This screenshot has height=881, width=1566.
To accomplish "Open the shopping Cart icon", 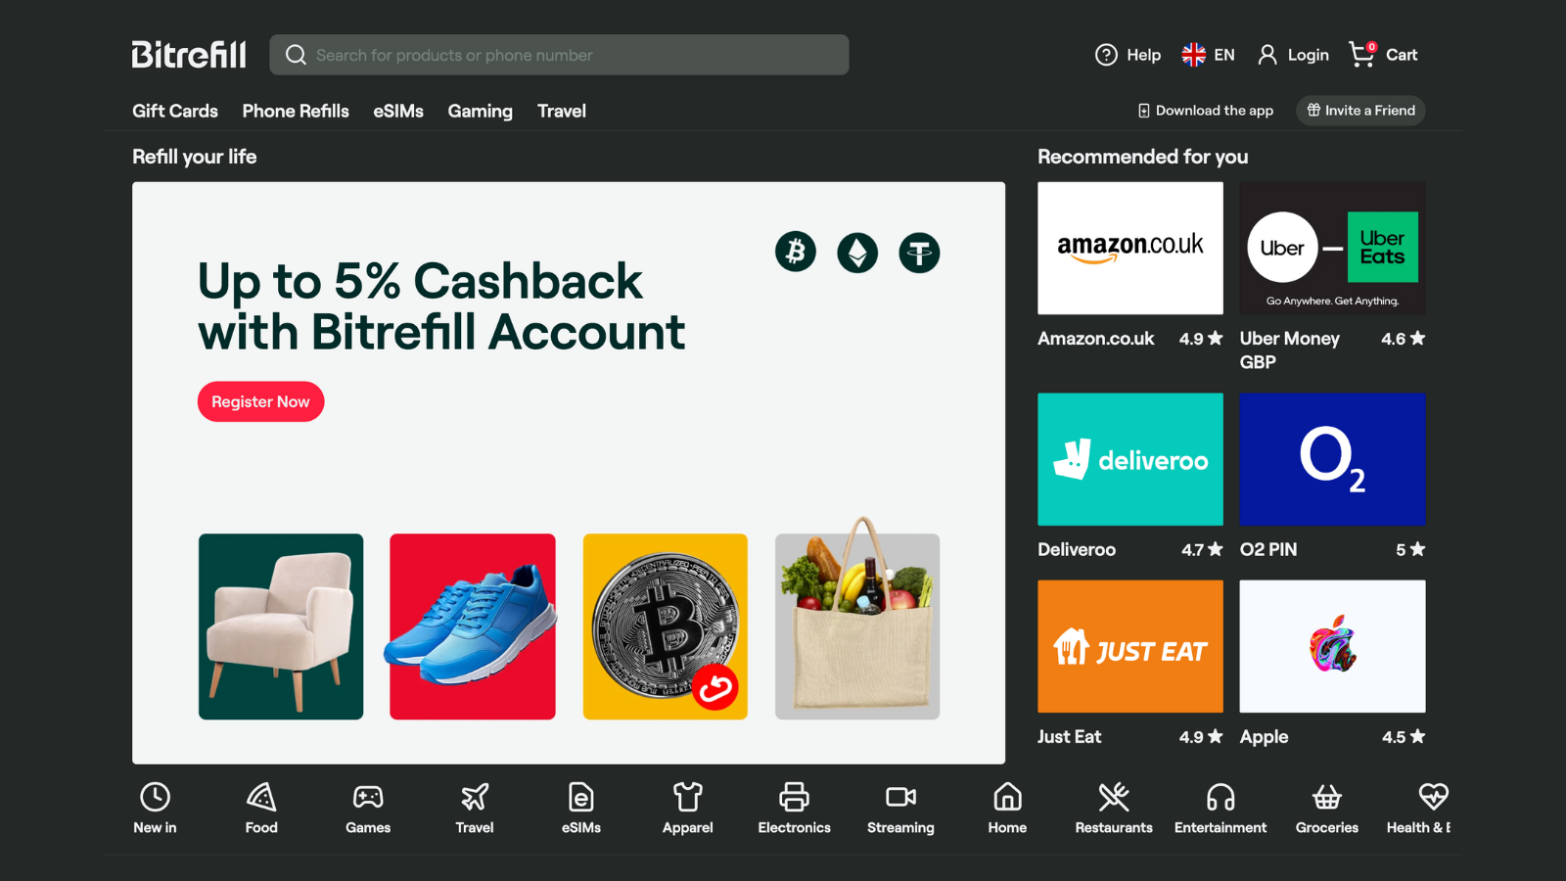I will (x=1362, y=54).
